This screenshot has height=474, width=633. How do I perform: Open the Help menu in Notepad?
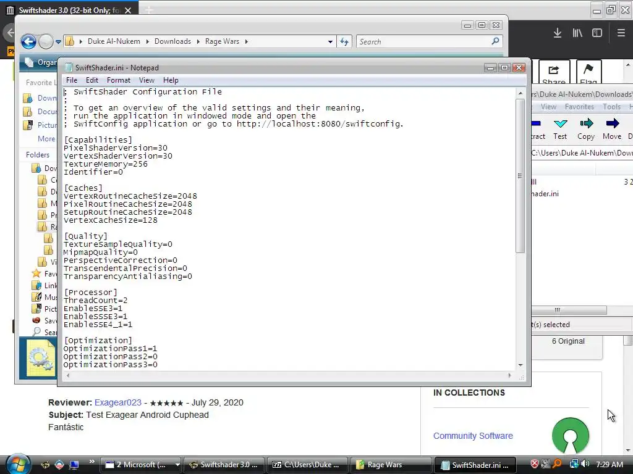[171, 80]
